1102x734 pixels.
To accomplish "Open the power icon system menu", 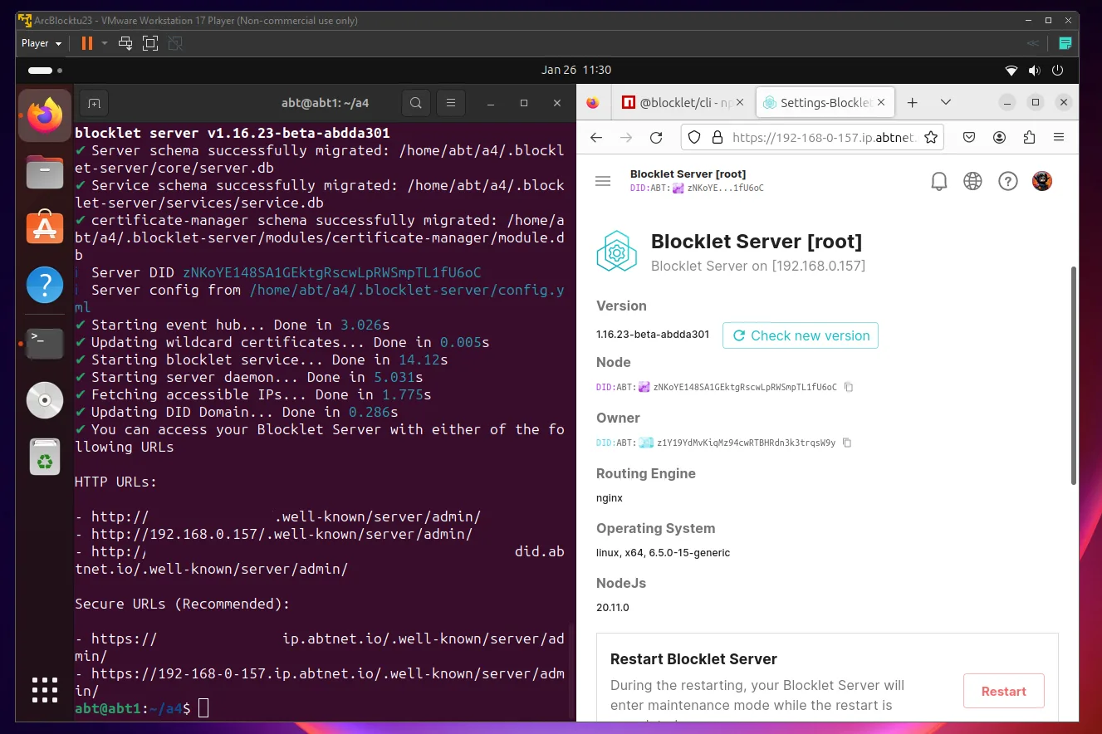I will pyautogui.click(x=1058, y=71).
